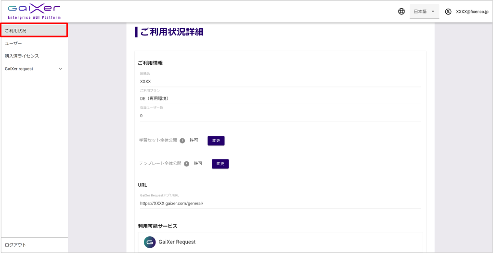The image size is (493, 253).
Task: Click the GaiXer logo in header
Action: pos(34,11)
